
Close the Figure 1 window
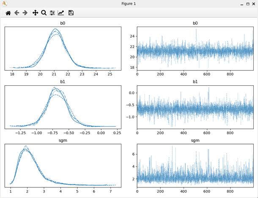pos(253,4)
